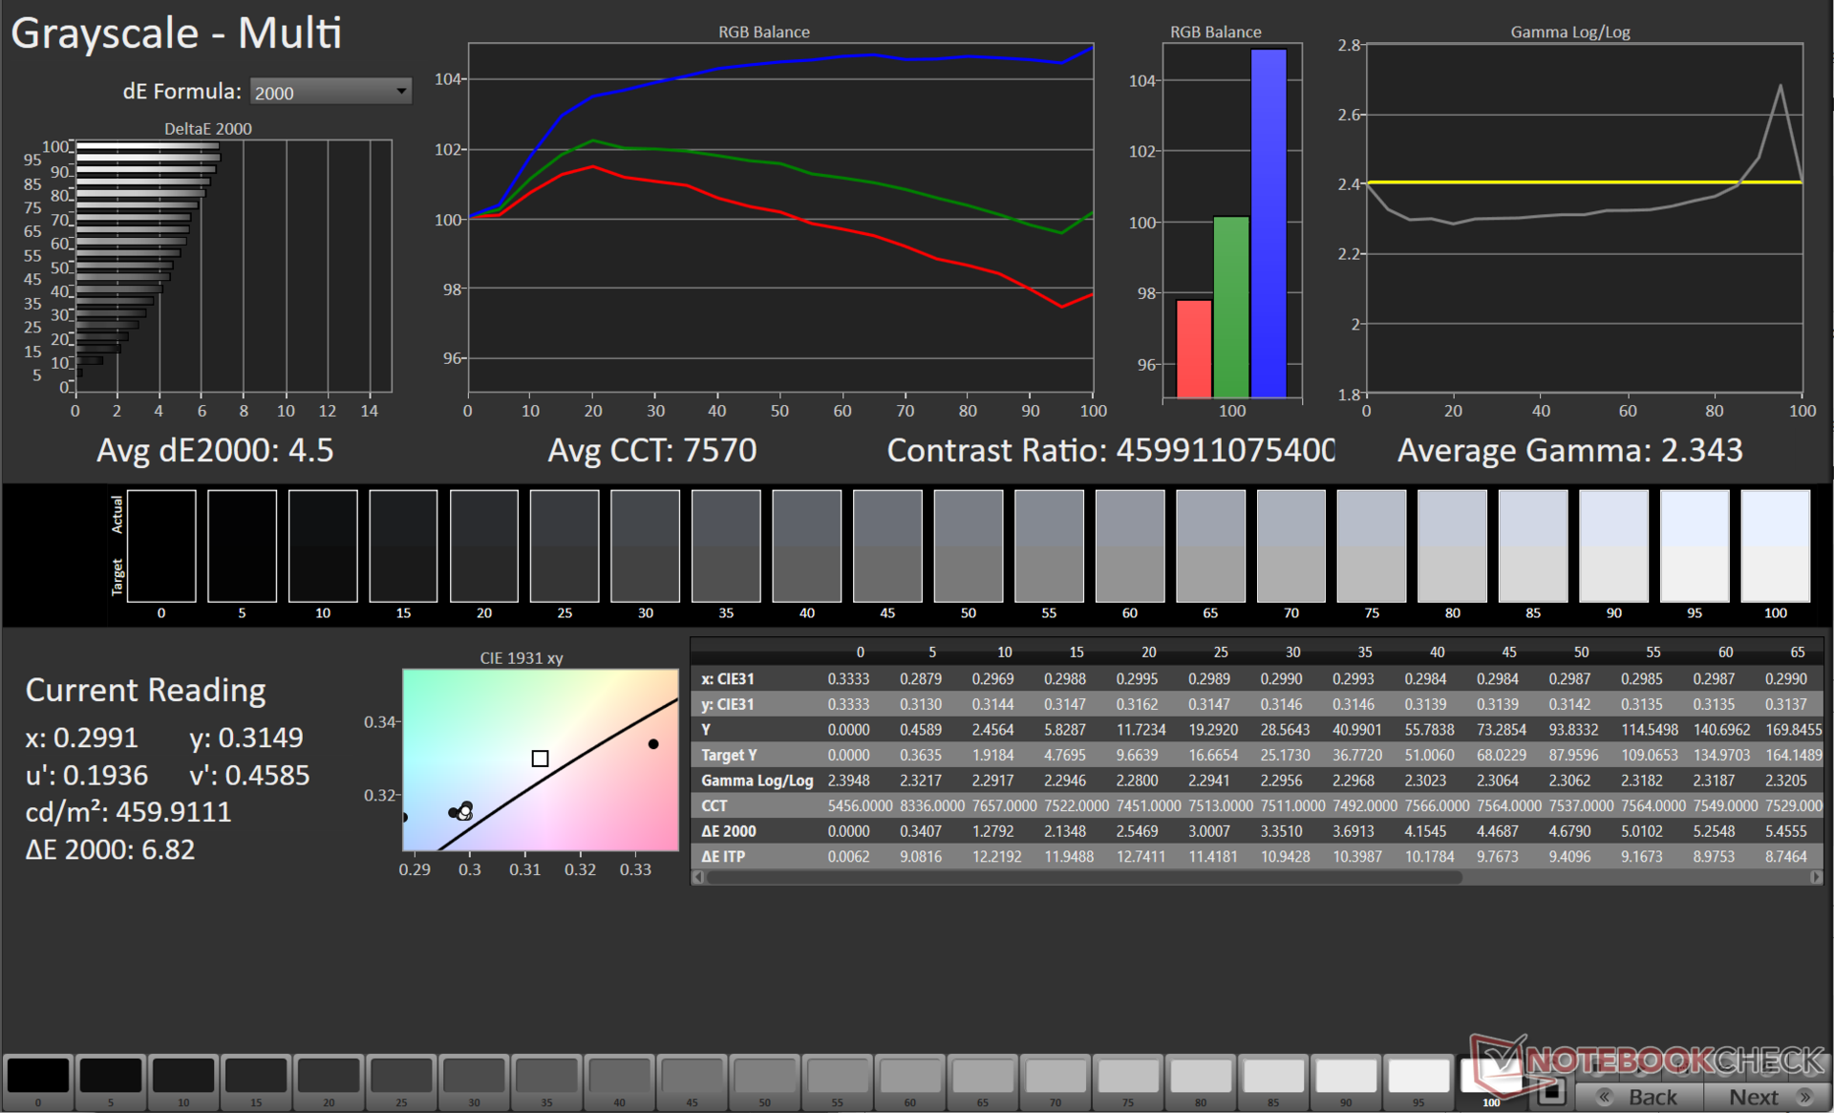Select the 75 percent gray patch thumbnail

click(1127, 1077)
